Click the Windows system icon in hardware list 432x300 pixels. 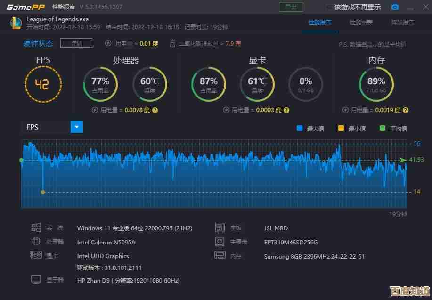point(36,228)
